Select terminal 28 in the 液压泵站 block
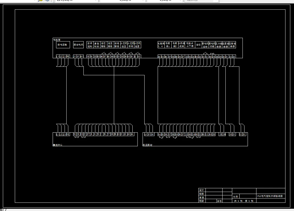This screenshot has width=294, height=211. point(221,134)
